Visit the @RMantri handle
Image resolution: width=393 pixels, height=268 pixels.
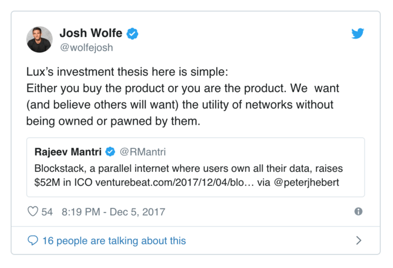coord(143,152)
